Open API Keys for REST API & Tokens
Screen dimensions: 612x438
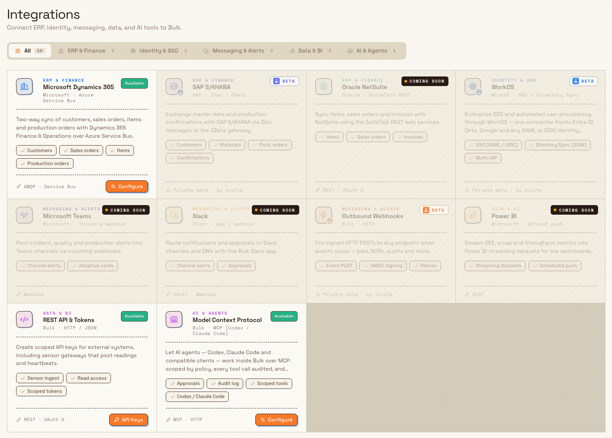point(128,420)
